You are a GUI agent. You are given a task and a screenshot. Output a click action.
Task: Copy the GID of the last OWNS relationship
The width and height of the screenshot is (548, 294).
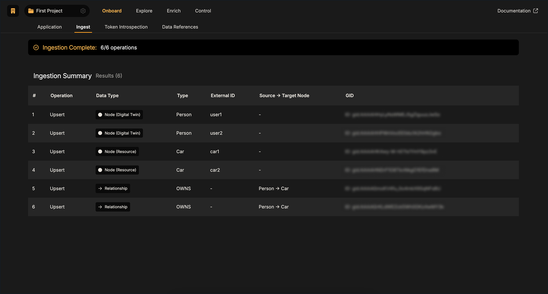tap(347, 207)
